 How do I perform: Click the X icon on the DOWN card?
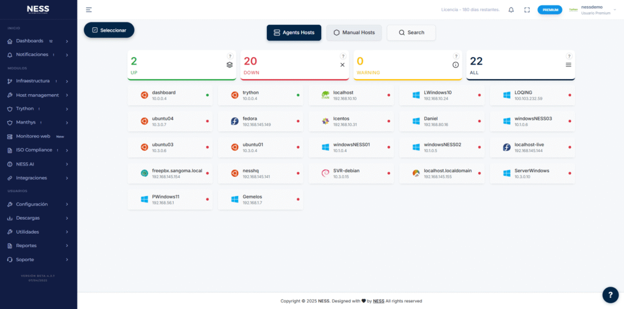342,64
